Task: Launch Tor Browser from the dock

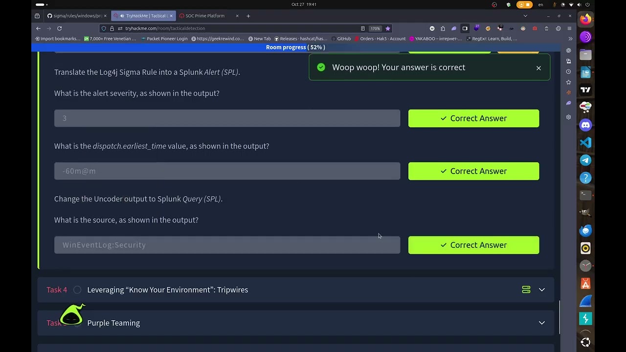Action: [x=585, y=37]
